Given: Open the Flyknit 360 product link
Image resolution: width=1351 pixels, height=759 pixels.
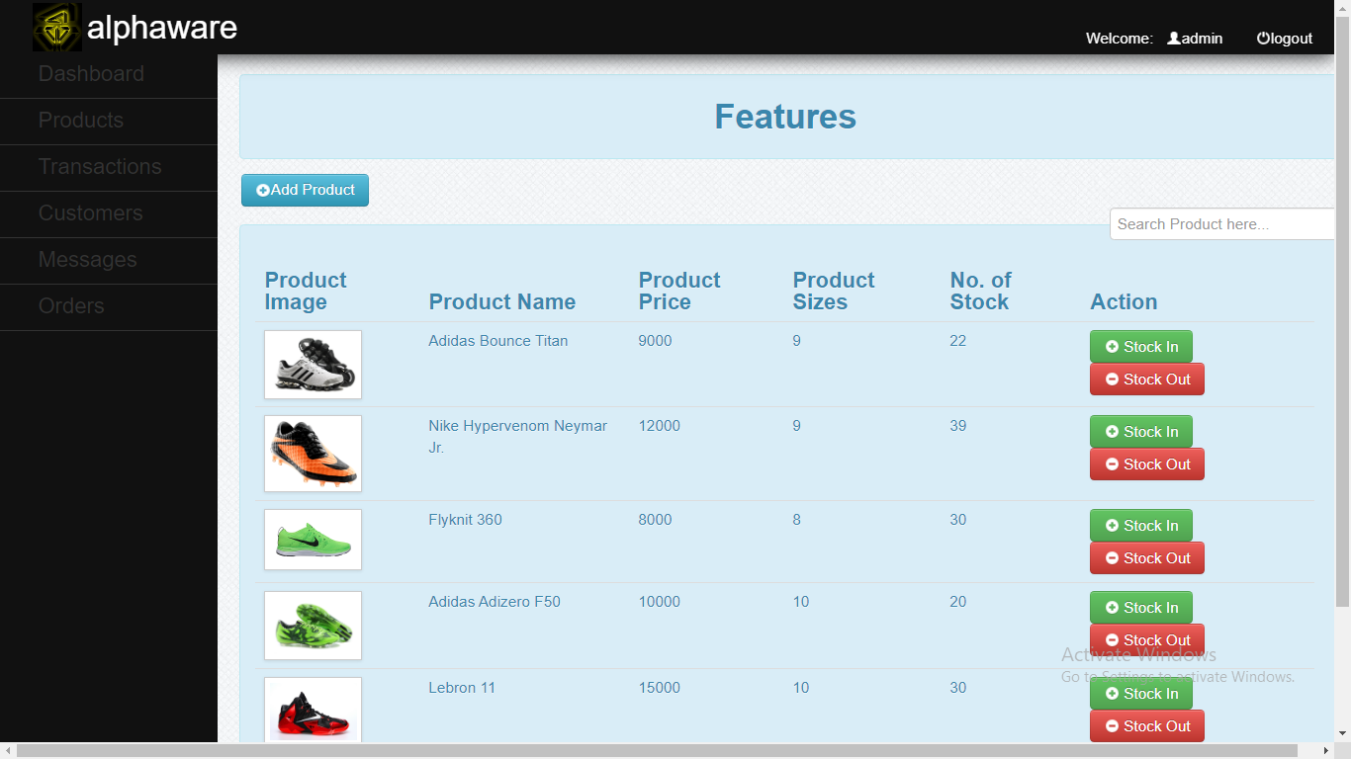Looking at the screenshot, I should tap(465, 519).
